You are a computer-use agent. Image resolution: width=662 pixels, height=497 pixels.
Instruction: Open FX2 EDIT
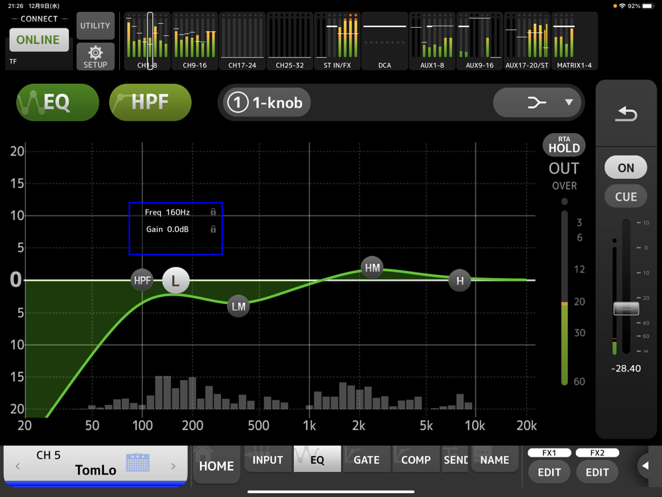[x=597, y=472]
